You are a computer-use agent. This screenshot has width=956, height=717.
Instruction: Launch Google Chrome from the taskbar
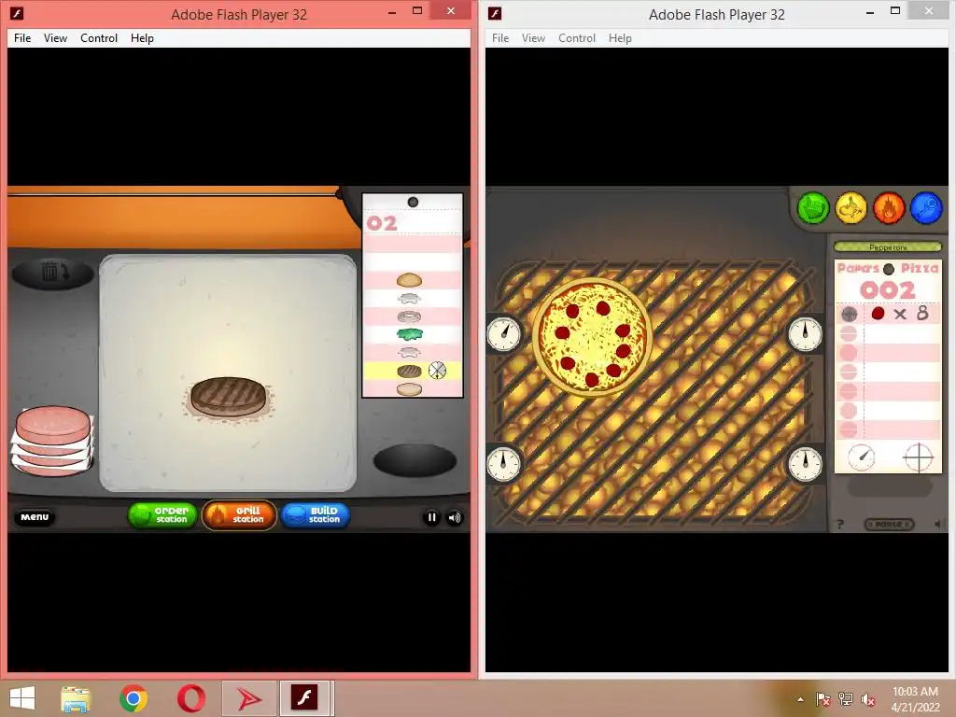click(134, 698)
